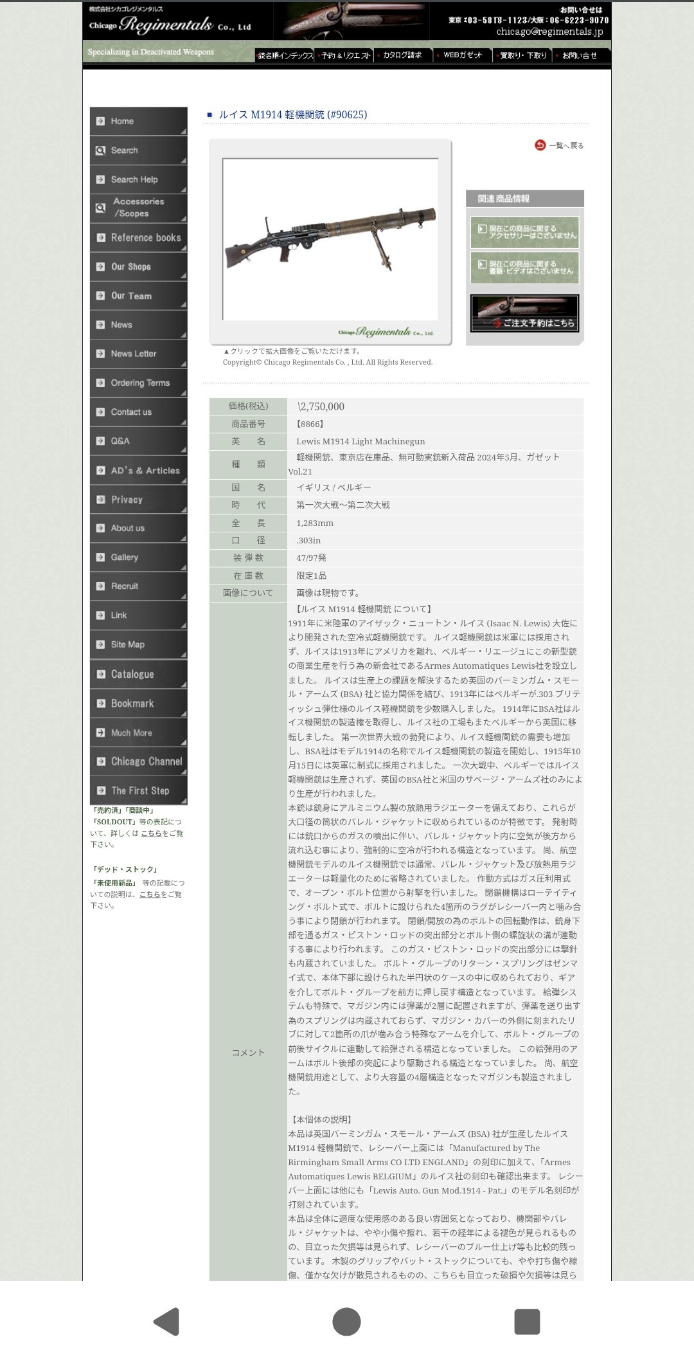Click the arrow icon beside Home

100,121
